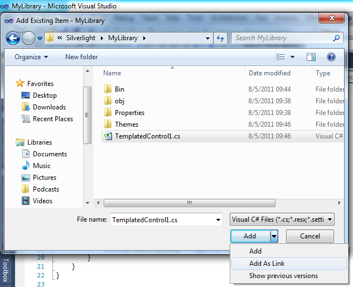
Task: Expand the arrow after MyLibrary breadcrumb
Action: click(144, 38)
